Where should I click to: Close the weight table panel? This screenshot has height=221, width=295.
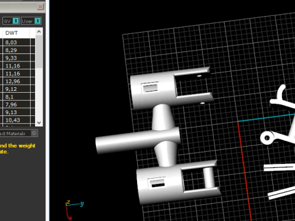pyautogui.click(x=40, y=7)
